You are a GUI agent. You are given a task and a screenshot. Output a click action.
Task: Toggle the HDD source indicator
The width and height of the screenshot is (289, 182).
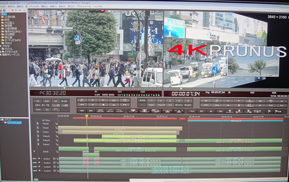click(x=65, y=101)
